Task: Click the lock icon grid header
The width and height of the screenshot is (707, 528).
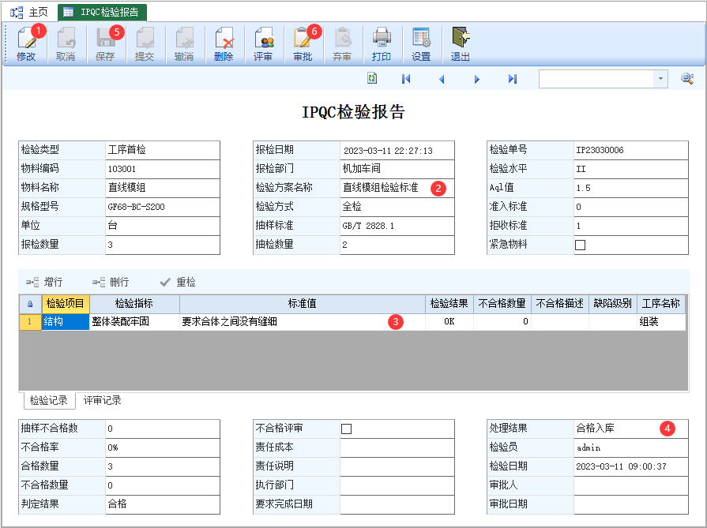Action: (x=30, y=304)
